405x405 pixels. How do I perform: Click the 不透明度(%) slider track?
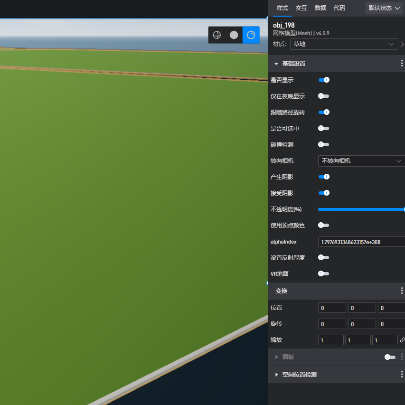point(362,209)
